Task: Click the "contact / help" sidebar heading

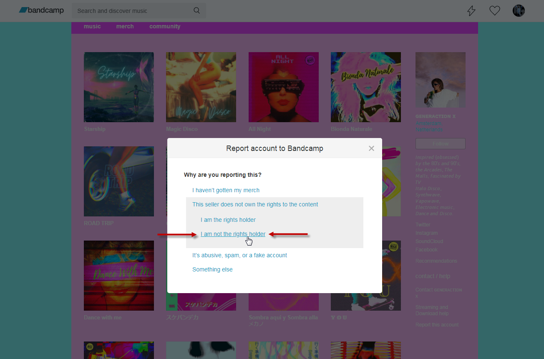Action: point(433,276)
